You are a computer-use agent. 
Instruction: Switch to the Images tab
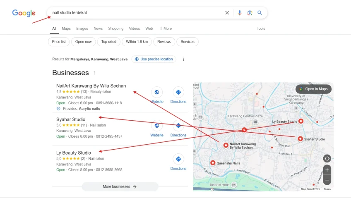pyautogui.click(x=82, y=29)
